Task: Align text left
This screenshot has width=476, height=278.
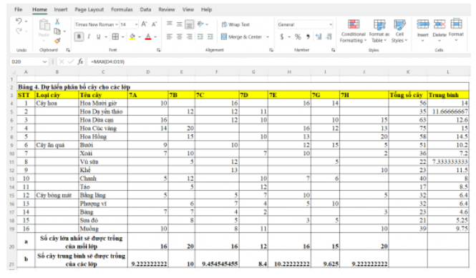Action: click(x=170, y=36)
